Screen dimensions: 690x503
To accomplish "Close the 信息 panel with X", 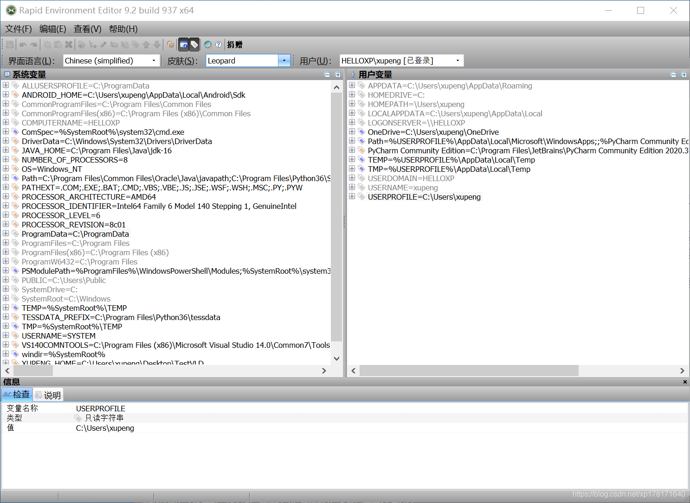I will (x=685, y=382).
